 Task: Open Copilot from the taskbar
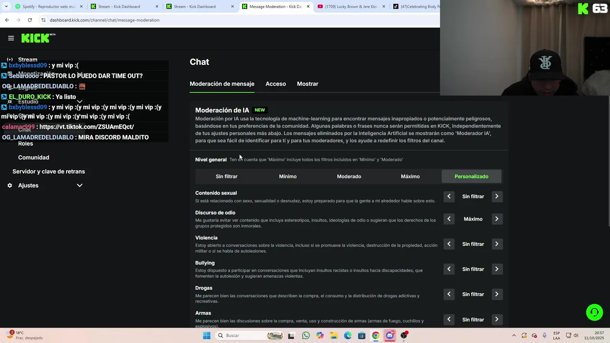coord(320,335)
